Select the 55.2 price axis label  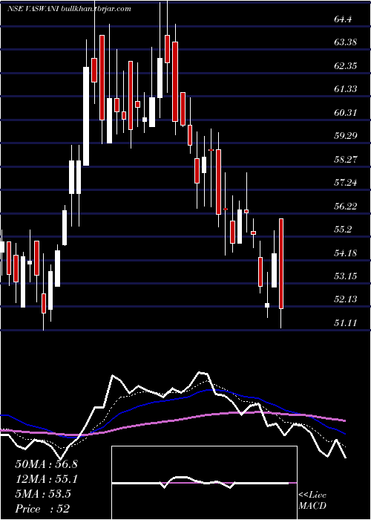pyautogui.click(x=343, y=230)
